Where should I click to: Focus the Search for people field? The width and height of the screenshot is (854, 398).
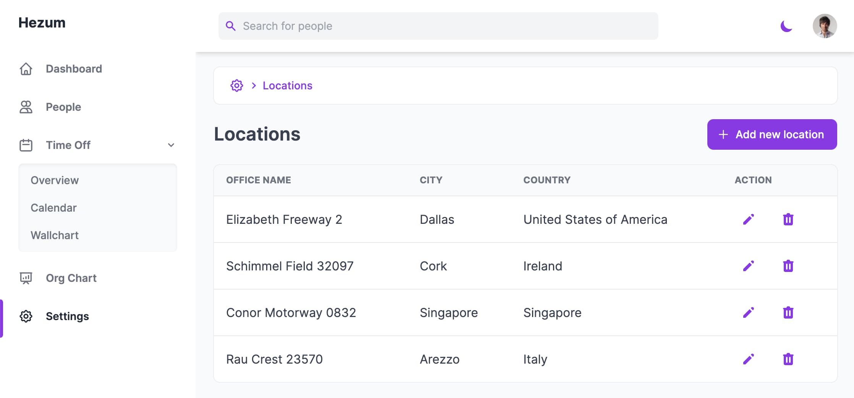click(438, 26)
